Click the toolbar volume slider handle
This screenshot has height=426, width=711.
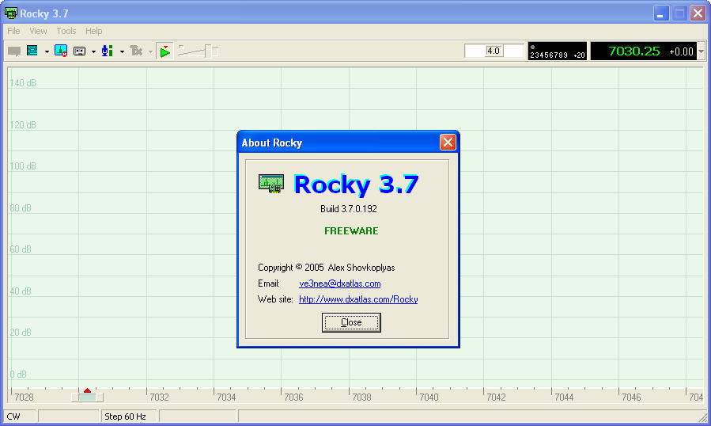click(209, 51)
